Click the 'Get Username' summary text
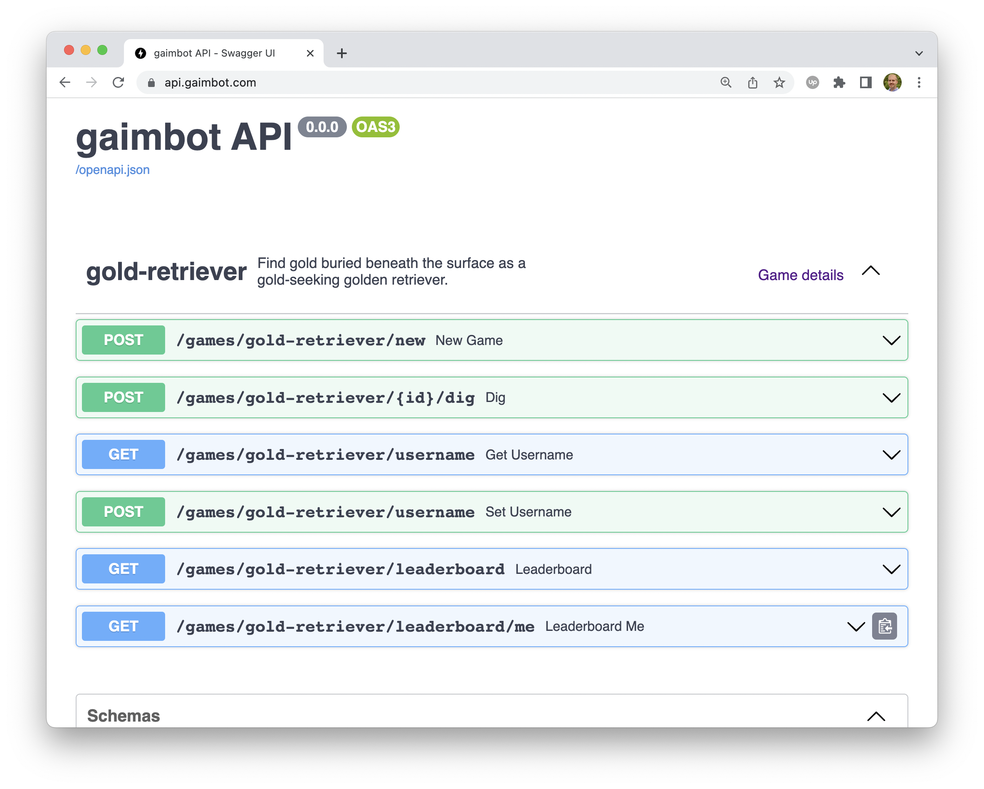The height and width of the screenshot is (789, 984). (529, 455)
